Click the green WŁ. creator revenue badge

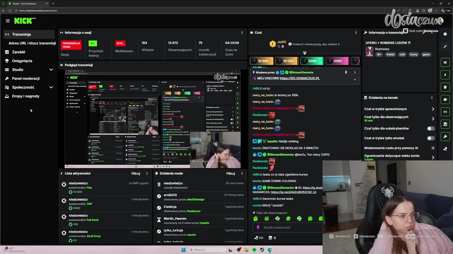[x=93, y=43]
